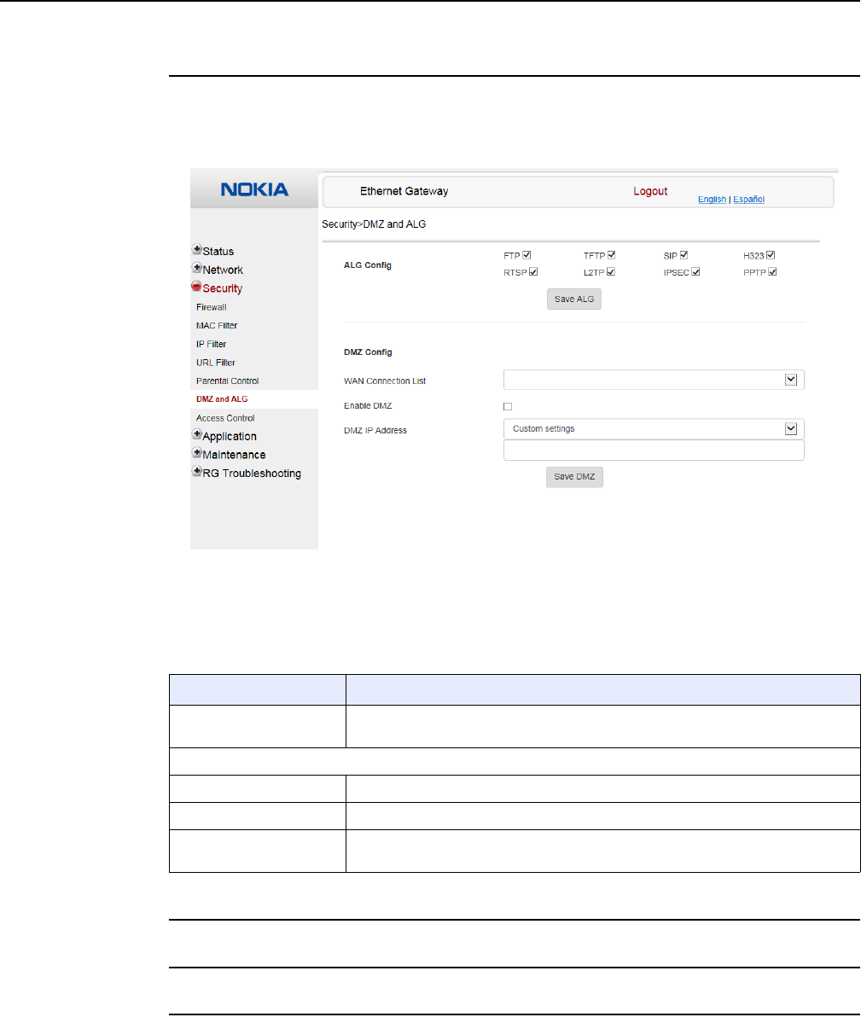Open the IP Filter page
This screenshot has height=1023, width=861.
click(212, 345)
